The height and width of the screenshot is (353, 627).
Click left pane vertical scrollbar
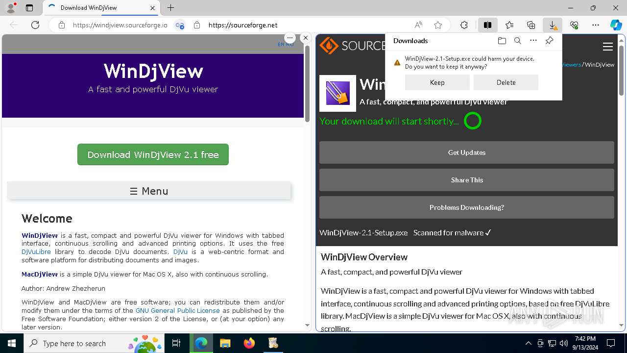(307, 83)
